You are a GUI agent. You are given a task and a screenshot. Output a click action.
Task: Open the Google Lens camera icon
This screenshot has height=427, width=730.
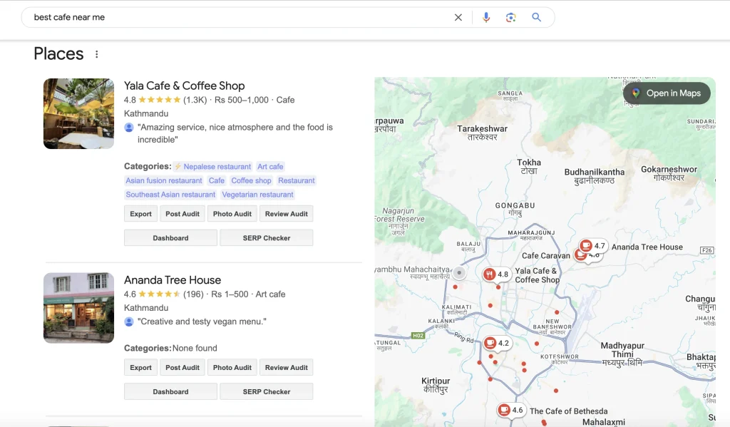[511, 17]
